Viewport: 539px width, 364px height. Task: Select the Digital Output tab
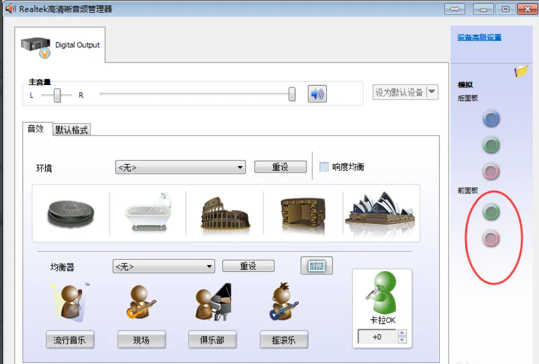[60, 45]
